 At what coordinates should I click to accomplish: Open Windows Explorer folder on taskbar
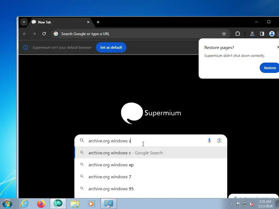75,204
